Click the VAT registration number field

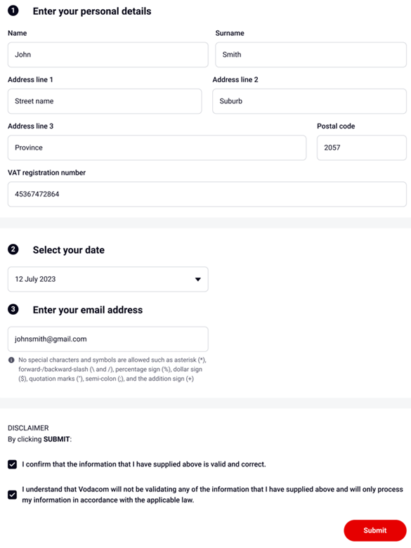pos(207,194)
